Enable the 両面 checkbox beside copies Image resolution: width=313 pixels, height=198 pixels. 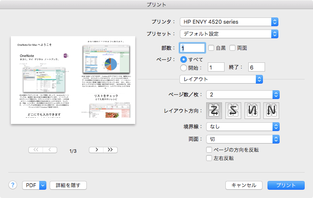232,48
